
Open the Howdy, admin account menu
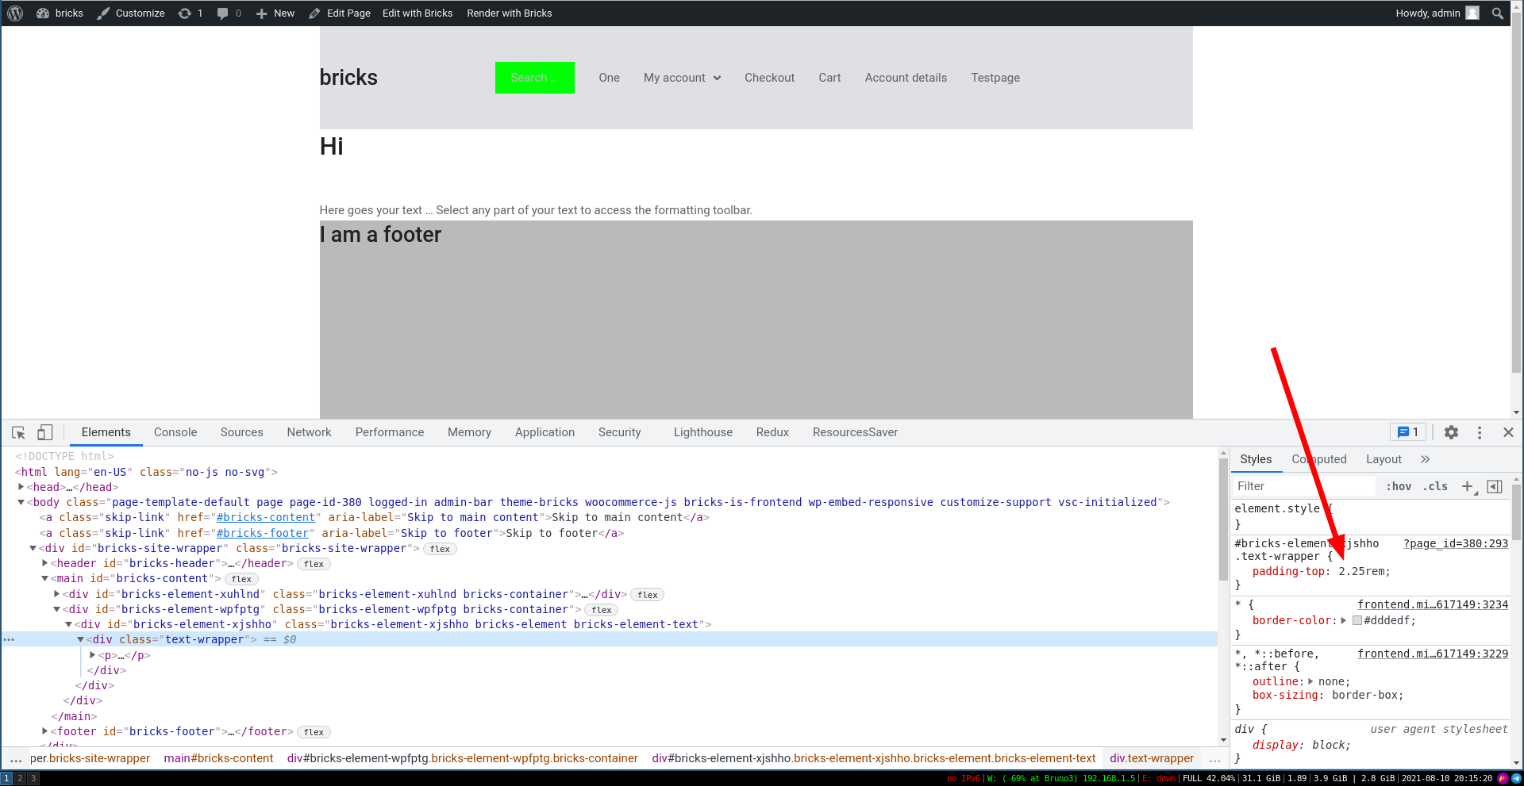(x=1437, y=13)
